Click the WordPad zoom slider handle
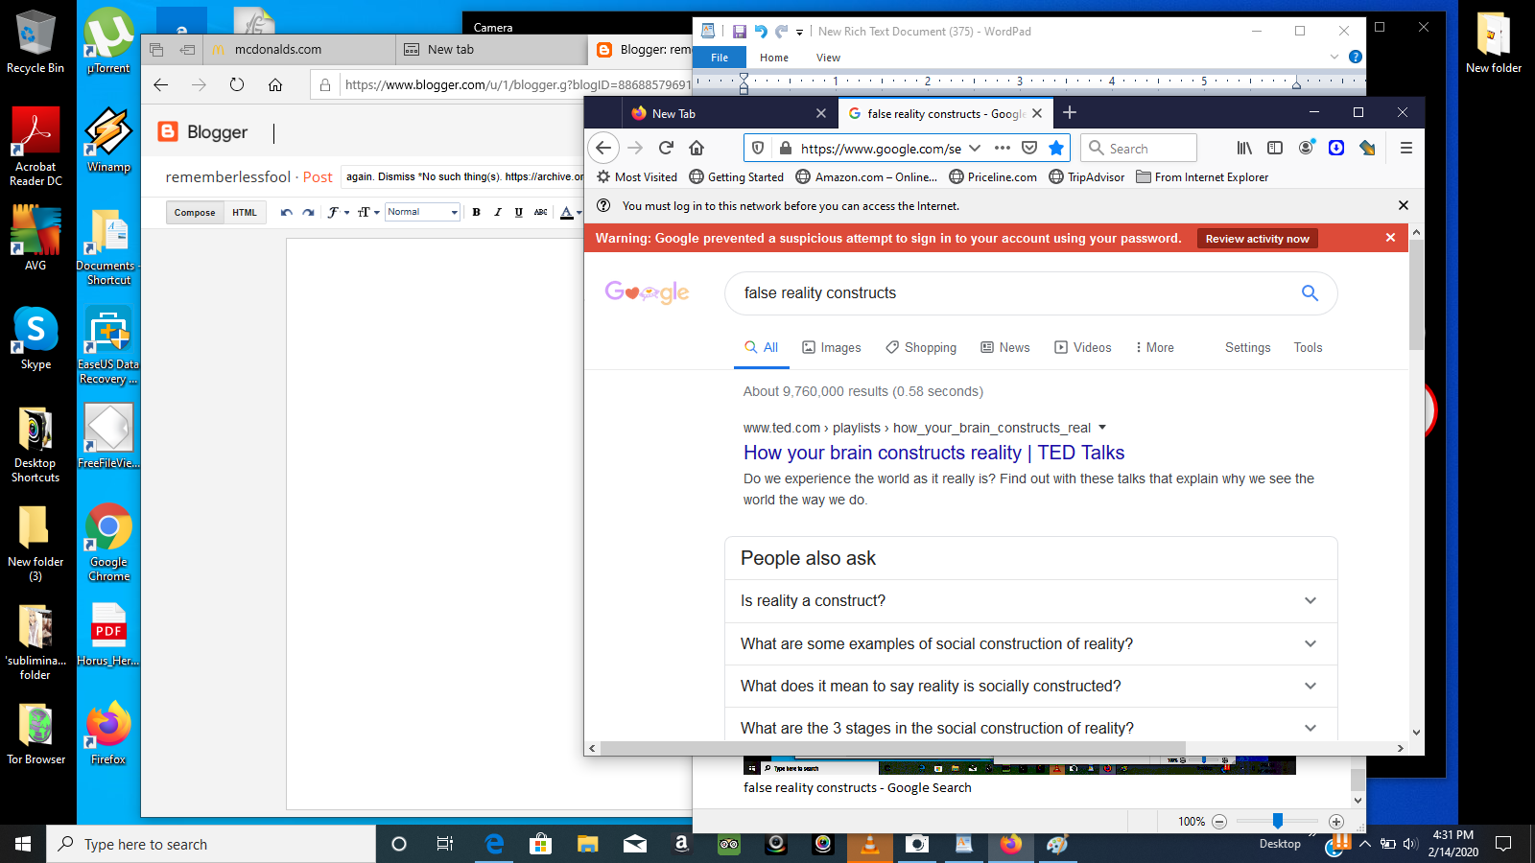The height and width of the screenshot is (863, 1535). pos(1278,821)
